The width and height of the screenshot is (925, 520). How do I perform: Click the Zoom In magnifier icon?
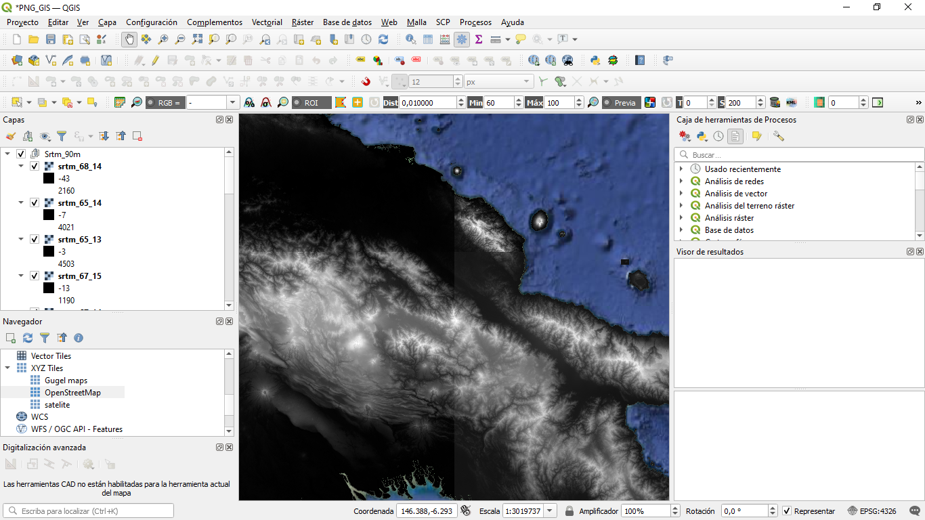click(163, 39)
